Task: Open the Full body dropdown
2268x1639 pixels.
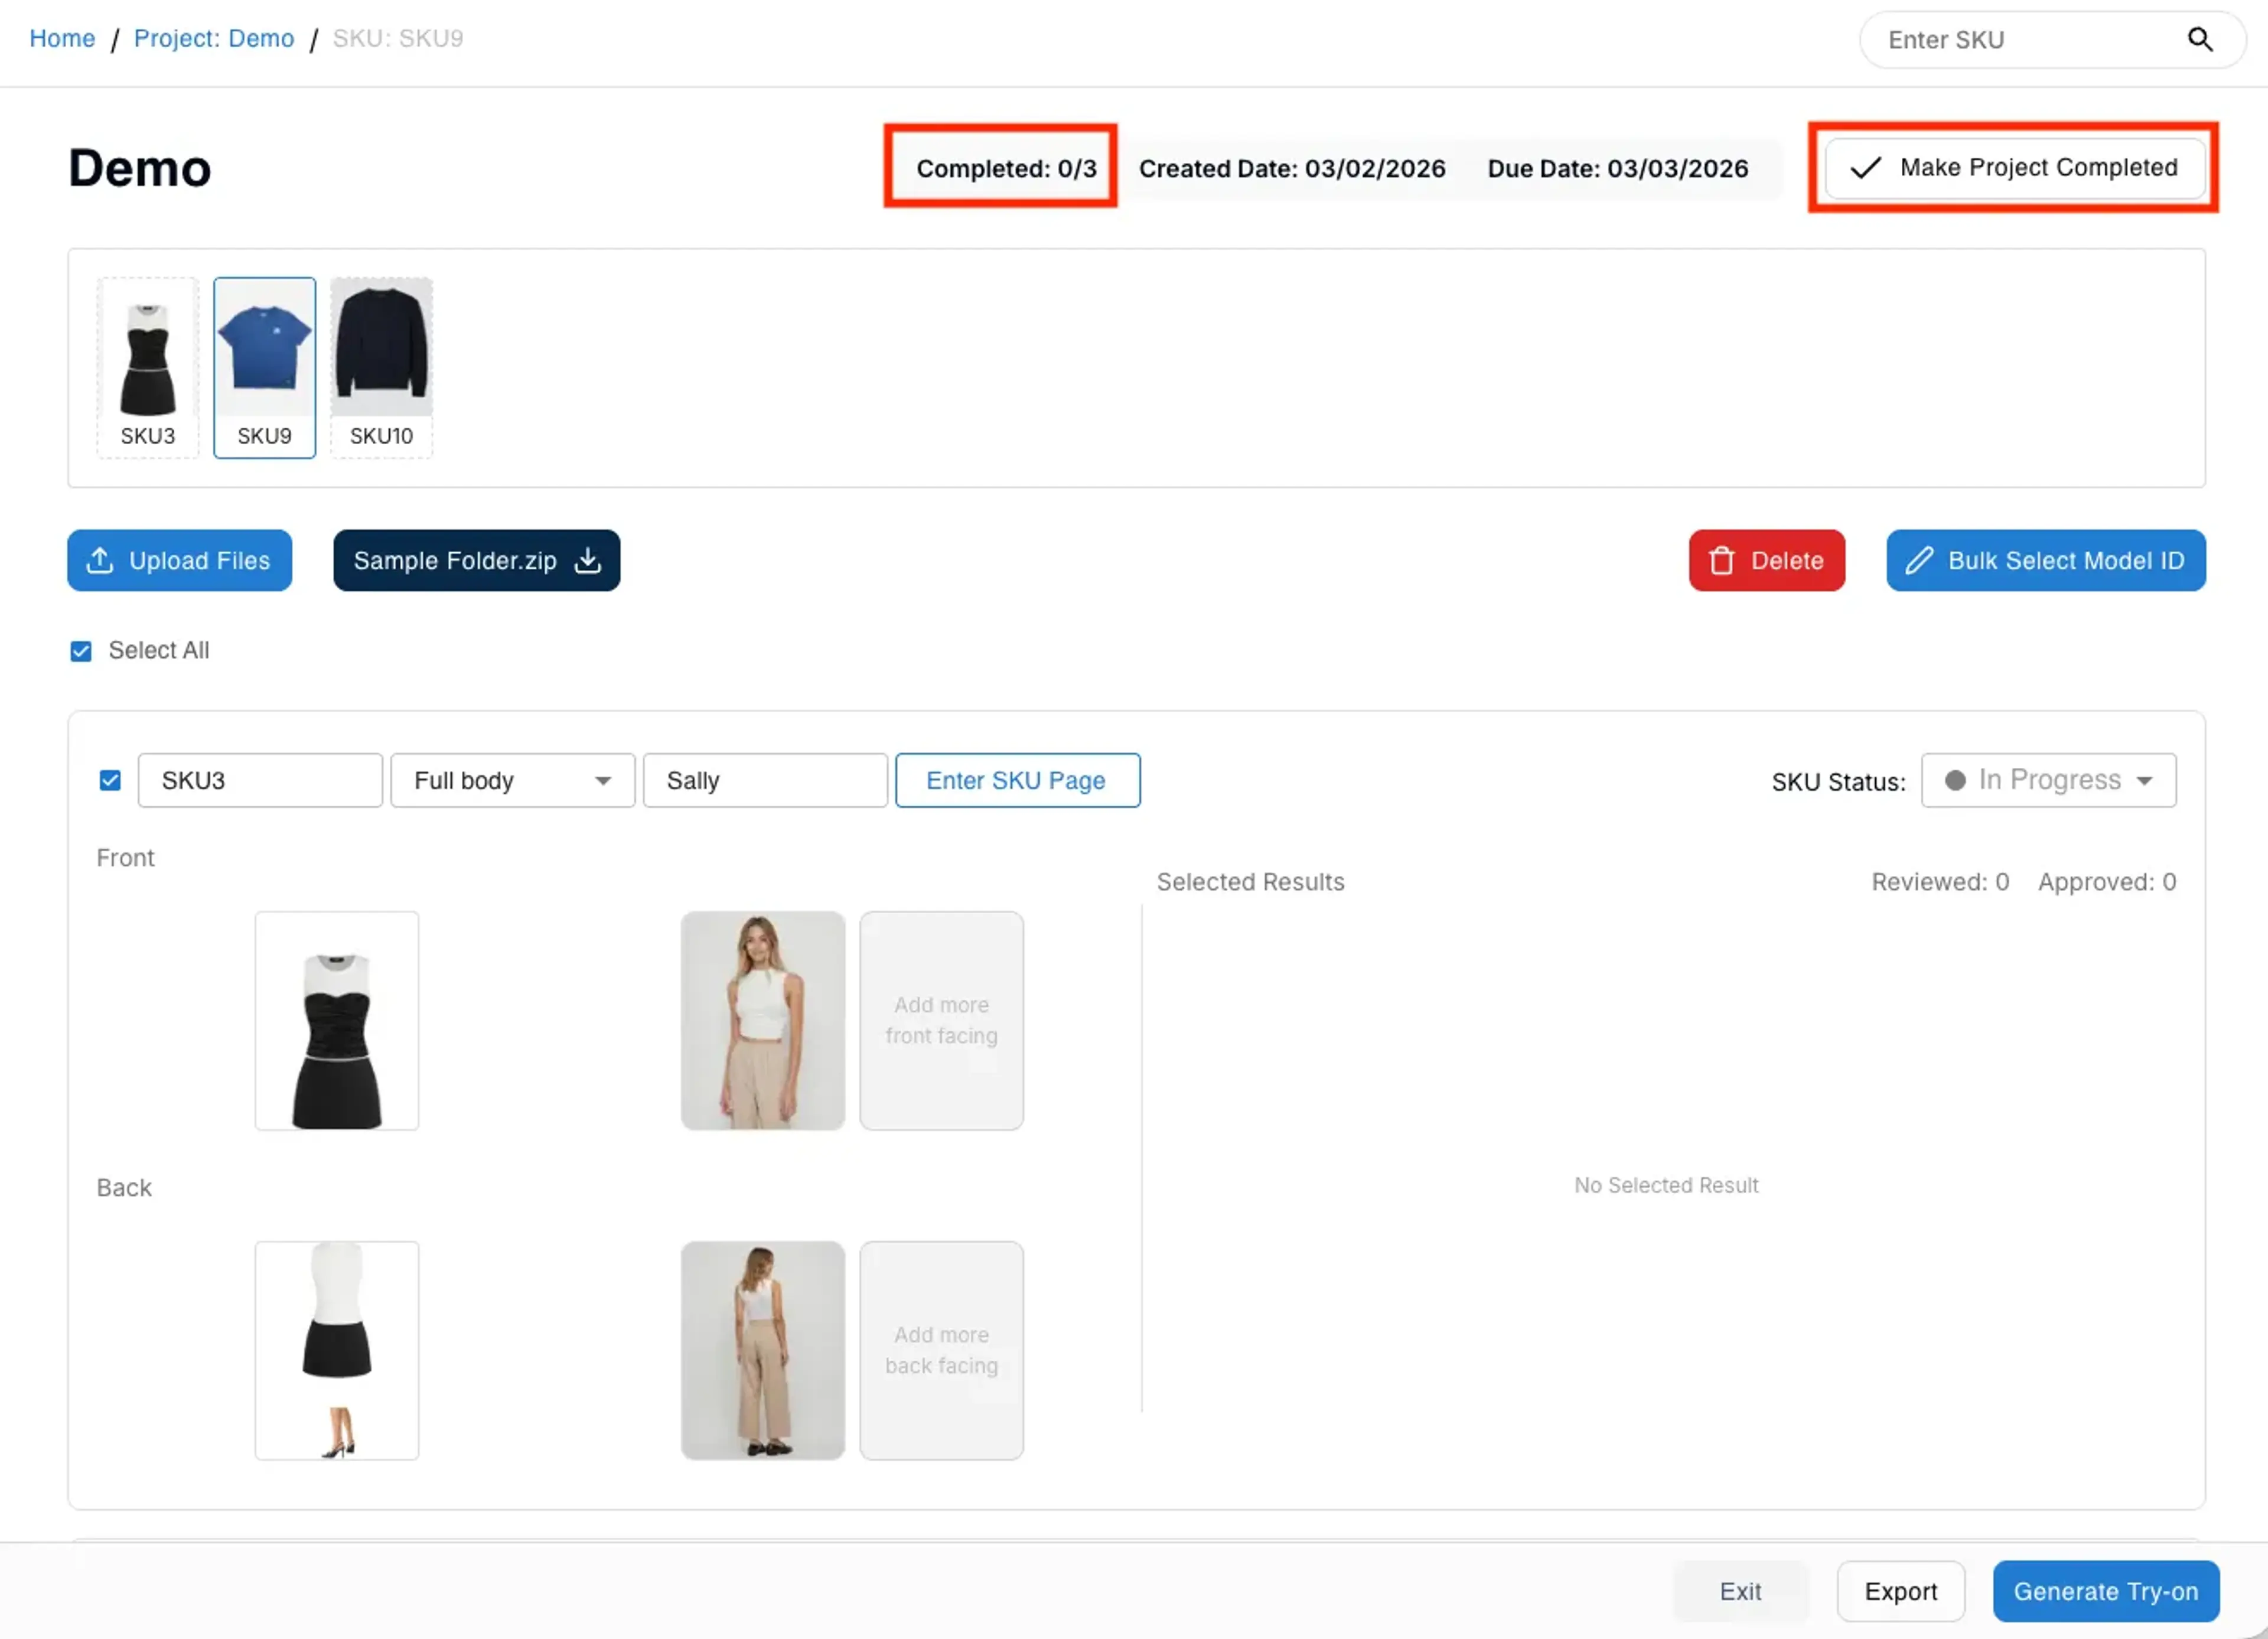Action: tap(512, 781)
